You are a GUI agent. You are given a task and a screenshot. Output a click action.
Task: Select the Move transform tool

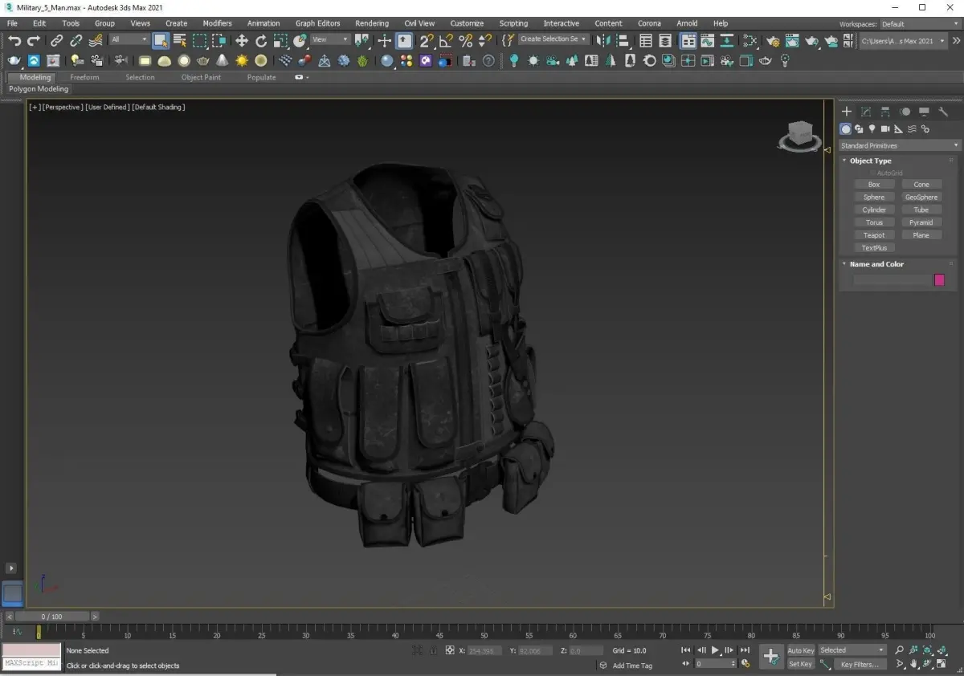pos(241,40)
